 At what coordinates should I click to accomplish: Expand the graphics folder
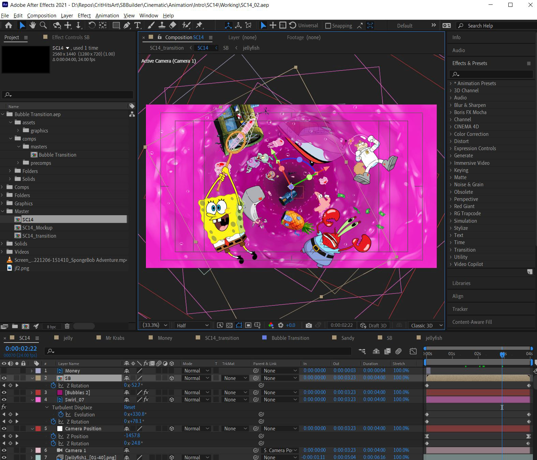click(x=18, y=130)
